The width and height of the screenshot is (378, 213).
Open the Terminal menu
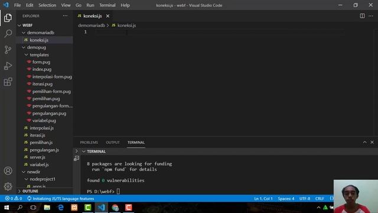pyautogui.click(x=107, y=5)
